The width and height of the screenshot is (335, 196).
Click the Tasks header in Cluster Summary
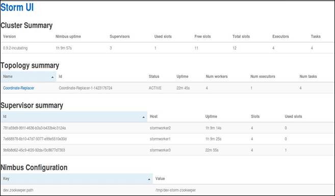[316, 37]
